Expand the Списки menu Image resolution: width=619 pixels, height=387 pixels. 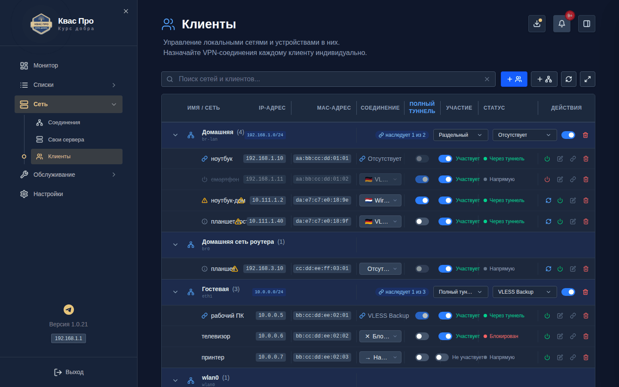click(69, 85)
